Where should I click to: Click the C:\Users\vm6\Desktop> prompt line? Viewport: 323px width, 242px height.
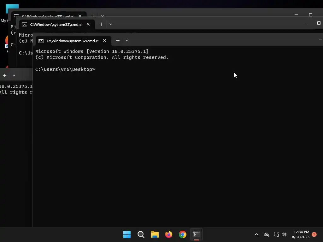(65, 69)
